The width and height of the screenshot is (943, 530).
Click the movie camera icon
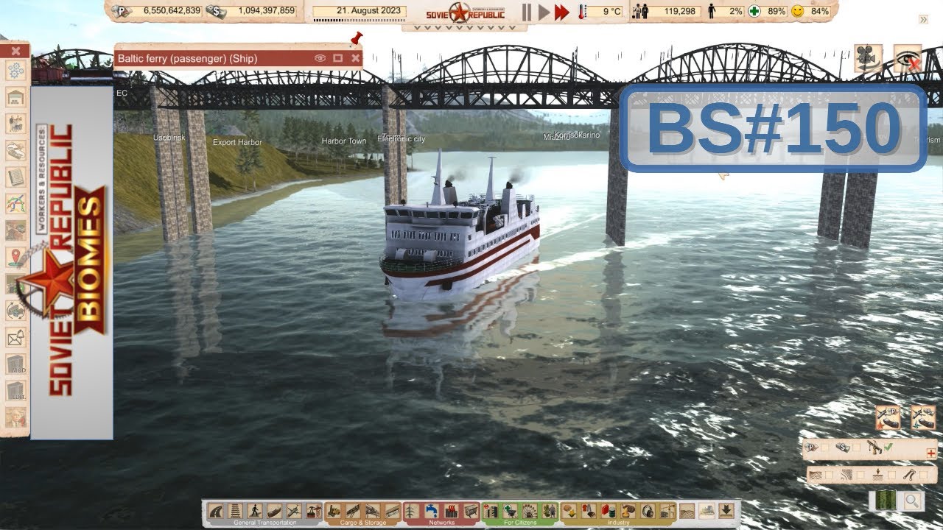coord(869,59)
